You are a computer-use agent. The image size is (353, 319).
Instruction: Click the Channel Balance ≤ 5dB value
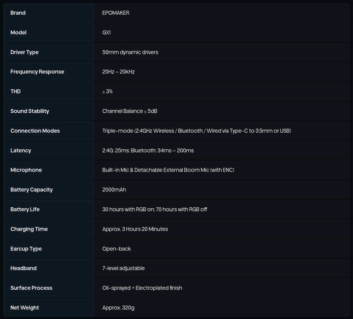point(130,111)
